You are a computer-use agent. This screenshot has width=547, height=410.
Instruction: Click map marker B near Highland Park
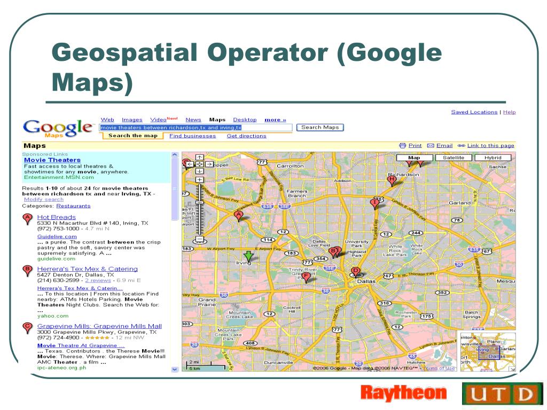(333, 252)
